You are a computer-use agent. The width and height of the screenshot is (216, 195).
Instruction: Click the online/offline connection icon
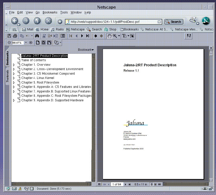(205, 189)
